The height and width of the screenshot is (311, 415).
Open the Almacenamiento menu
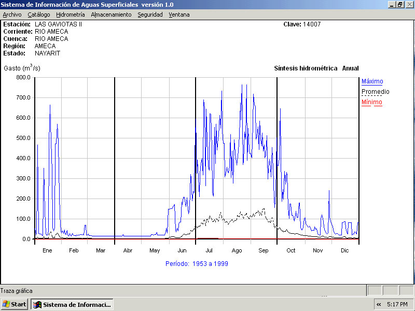[x=111, y=15]
